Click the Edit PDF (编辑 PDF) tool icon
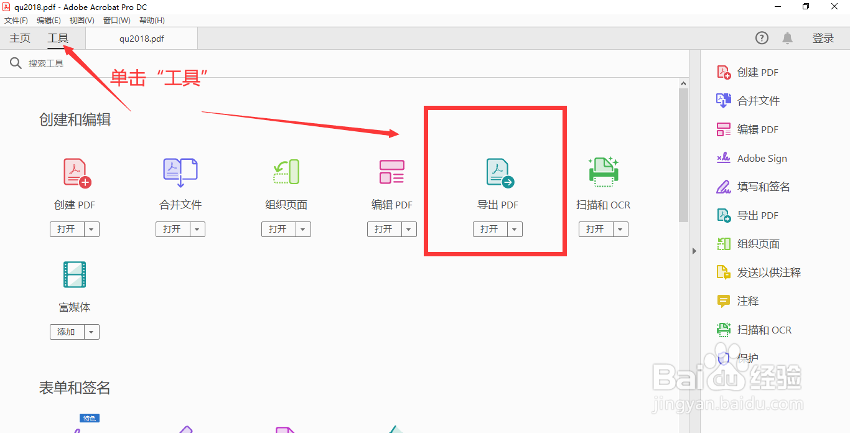This screenshot has height=433, width=850. [392, 172]
